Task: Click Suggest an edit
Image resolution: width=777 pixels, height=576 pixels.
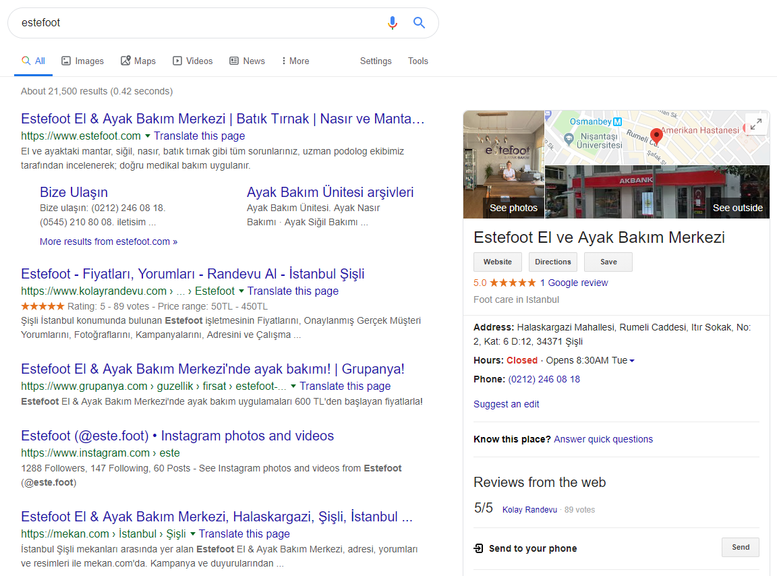Action: (506, 404)
